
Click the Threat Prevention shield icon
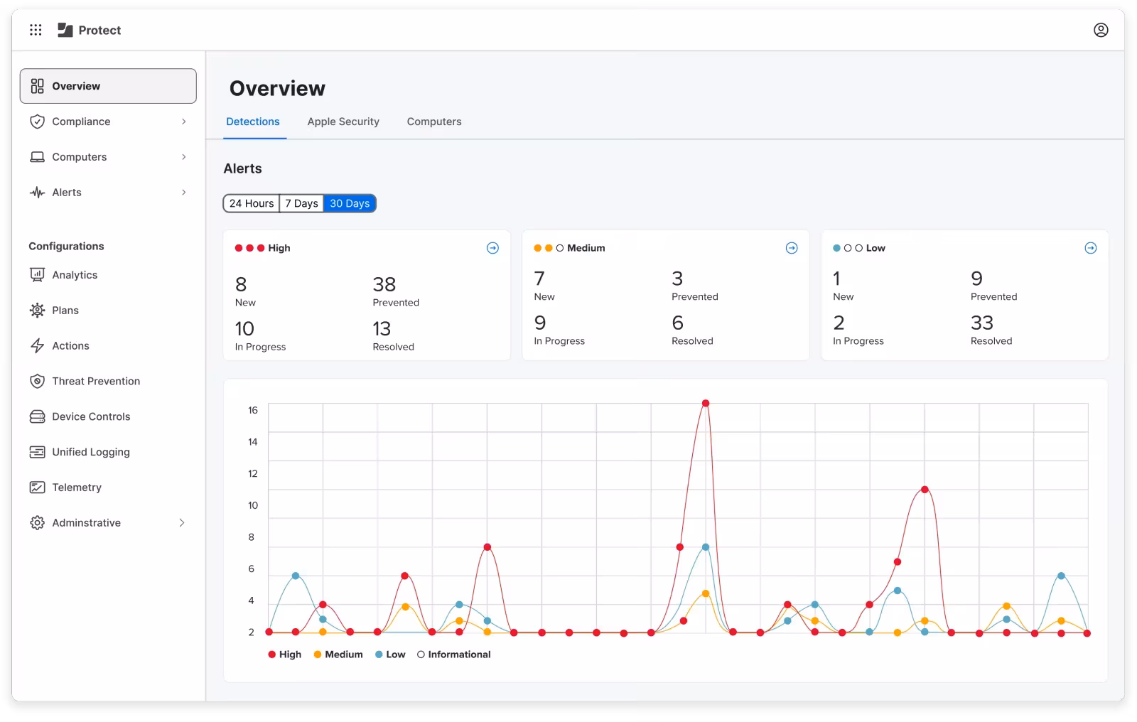pyautogui.click(x=38, y=381)
